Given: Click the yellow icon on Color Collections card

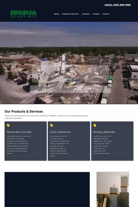Looking at the screenshot, I should 51,125.
